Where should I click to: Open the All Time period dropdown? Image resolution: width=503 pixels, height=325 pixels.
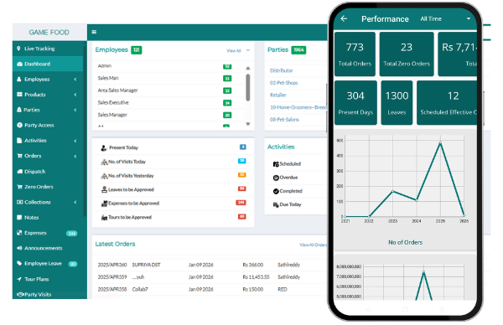[x=445, y=19]
